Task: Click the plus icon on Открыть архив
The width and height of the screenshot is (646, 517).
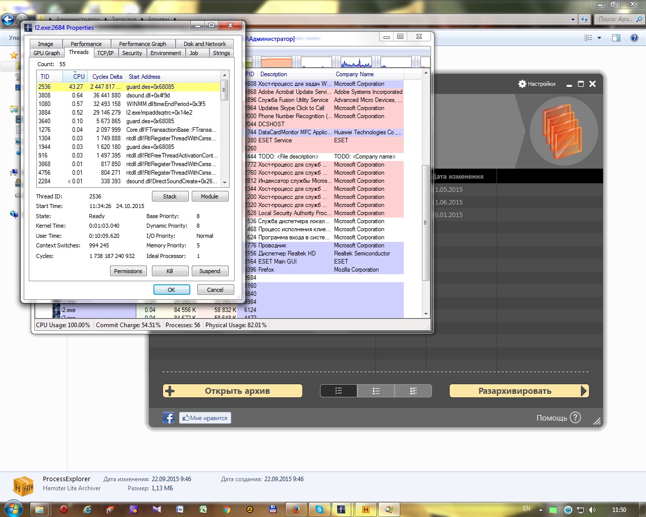Action: pyautogui.click(x=170, y=391)
